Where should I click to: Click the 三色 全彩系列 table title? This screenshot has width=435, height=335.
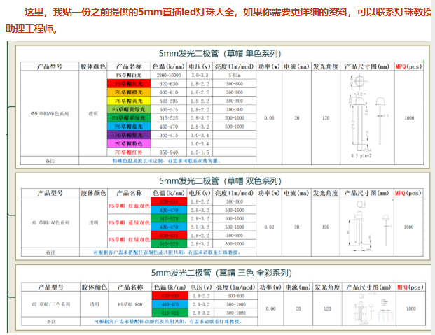coord(221,273)
